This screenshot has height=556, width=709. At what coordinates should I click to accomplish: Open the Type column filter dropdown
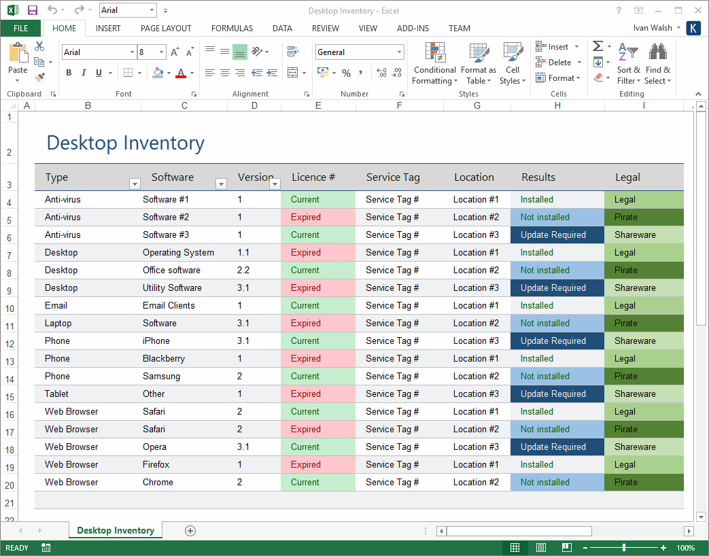[x=135, y=184]
